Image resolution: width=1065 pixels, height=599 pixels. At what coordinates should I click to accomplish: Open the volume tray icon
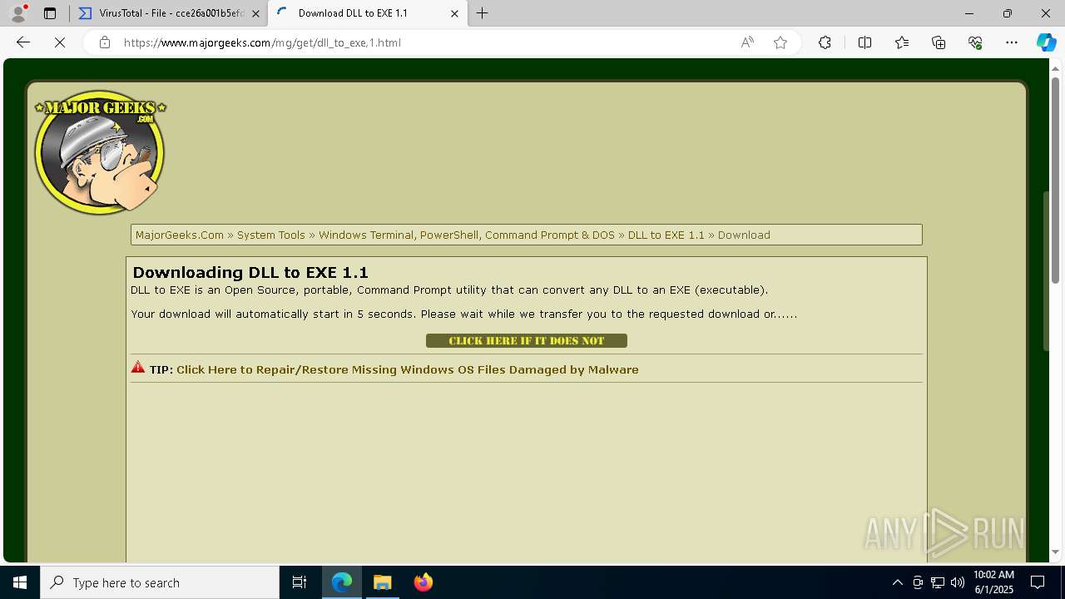coord(958,582)
